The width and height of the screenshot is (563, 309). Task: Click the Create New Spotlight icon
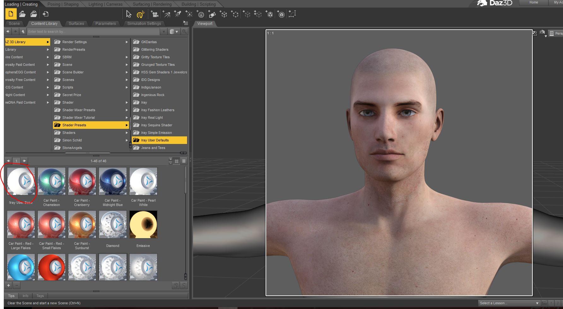click(178, 14)
